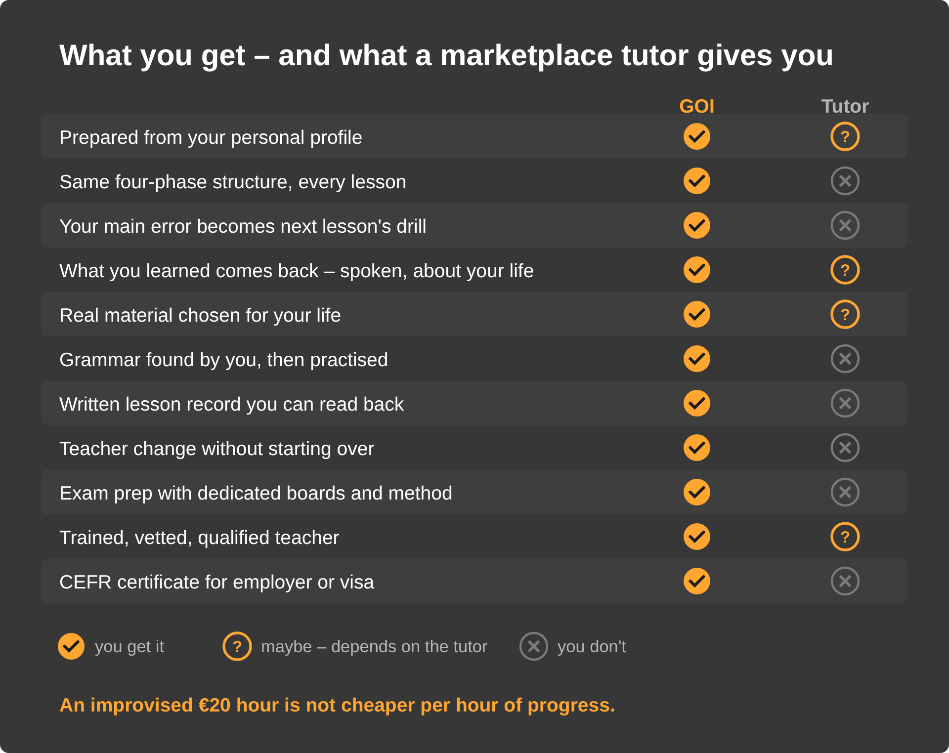Screen dimensions: 949x753
Task: Click 'What you learned comes back' row text
Action: (x=297, y=271)
